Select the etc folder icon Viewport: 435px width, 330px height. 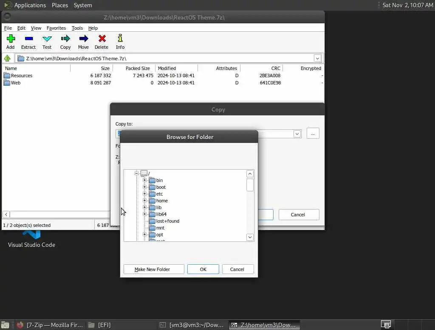152,194
